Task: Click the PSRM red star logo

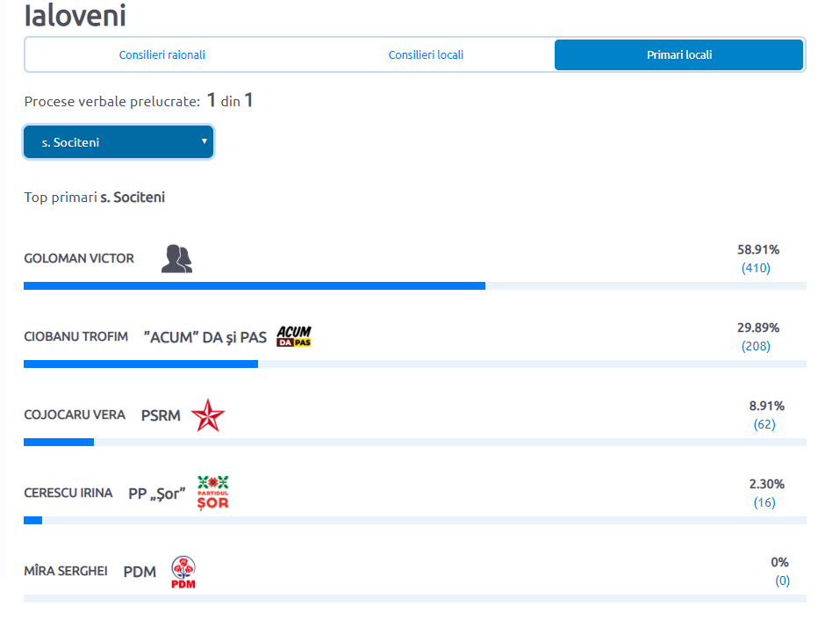Action: (208, 415)
